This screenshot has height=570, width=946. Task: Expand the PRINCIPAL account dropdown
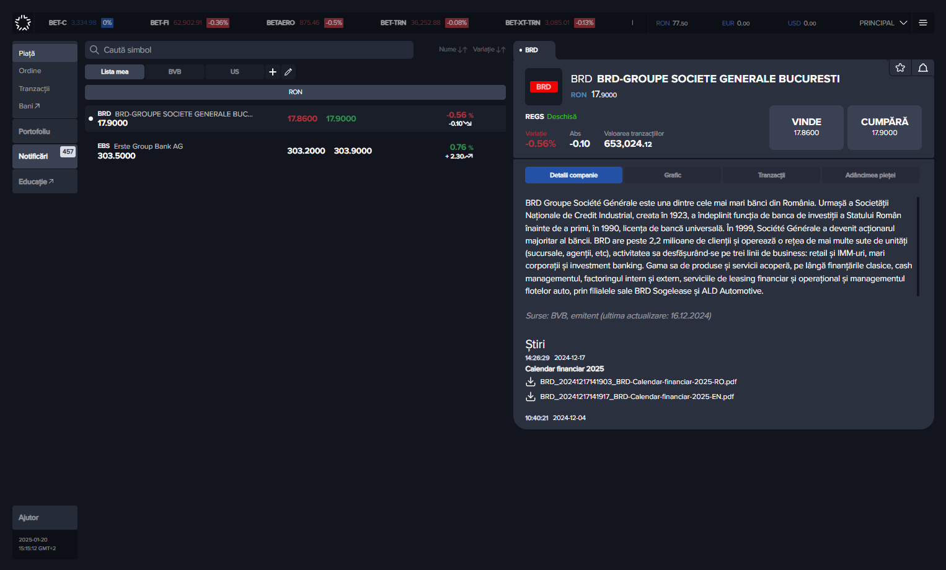pos(883,23)
